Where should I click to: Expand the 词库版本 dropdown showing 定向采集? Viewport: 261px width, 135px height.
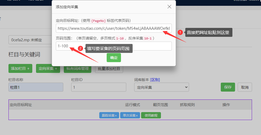coord(161,87)
